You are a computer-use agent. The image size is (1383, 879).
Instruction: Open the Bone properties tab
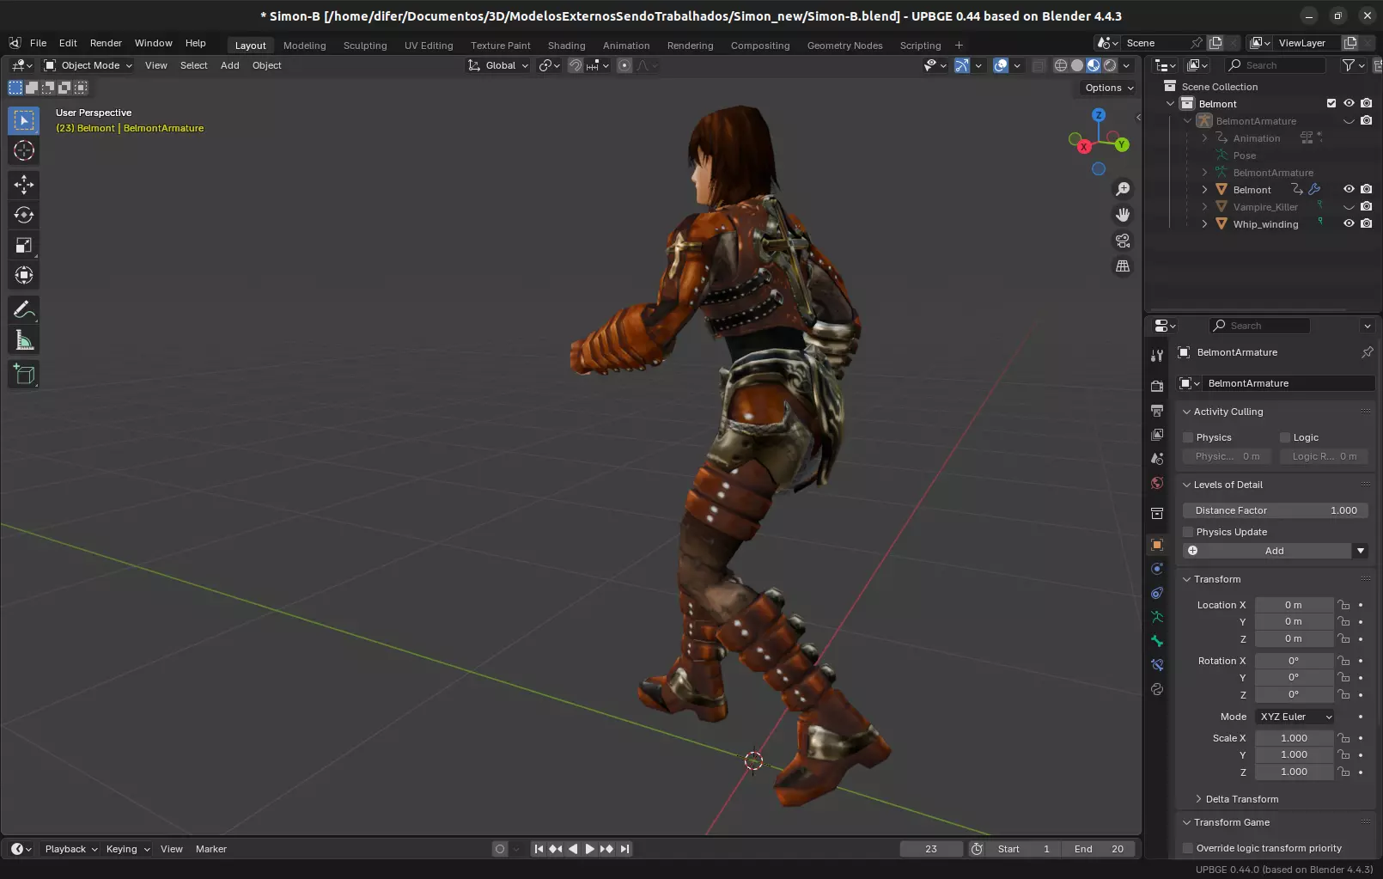click(x=1157, y=641)
